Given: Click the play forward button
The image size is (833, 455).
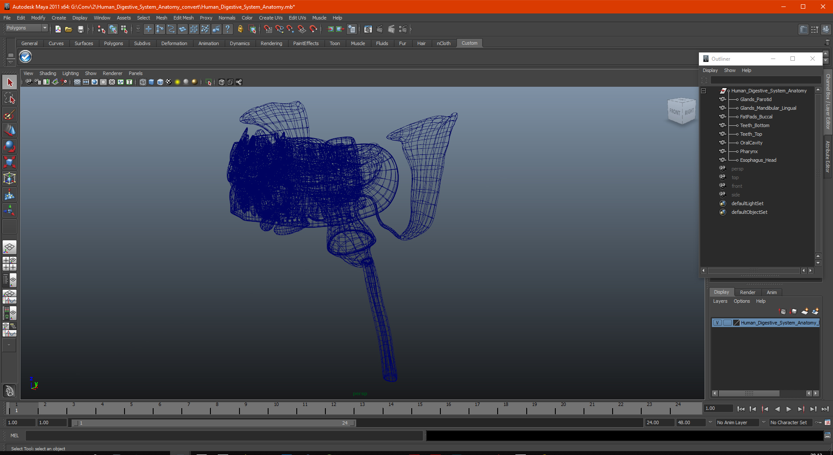Looking at the screenshot, I should [x=789, y=409].
